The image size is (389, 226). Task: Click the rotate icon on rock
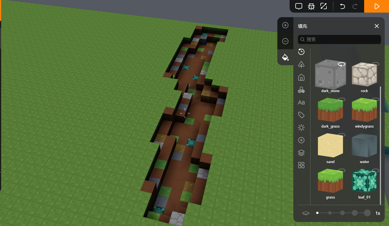(x=375, y=64)
